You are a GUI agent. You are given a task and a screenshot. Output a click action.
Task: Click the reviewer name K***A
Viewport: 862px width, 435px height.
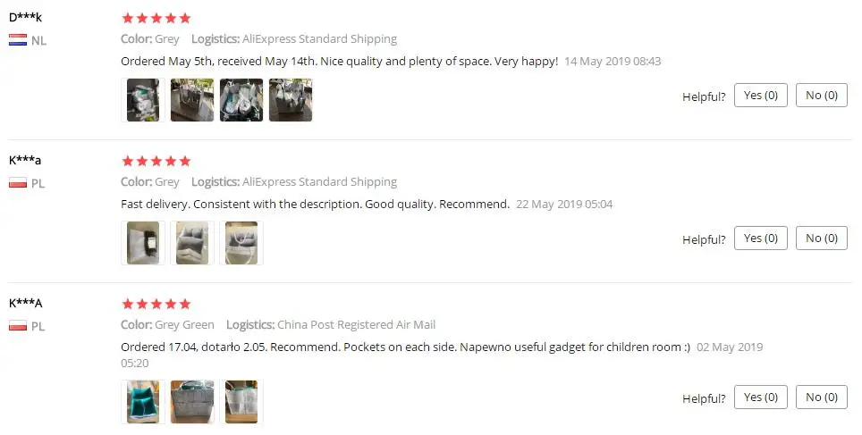pos(26,304)
